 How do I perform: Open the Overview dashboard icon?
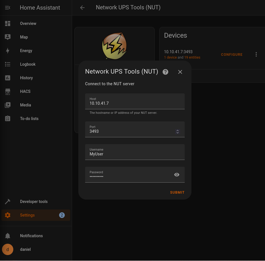point(7,23)
